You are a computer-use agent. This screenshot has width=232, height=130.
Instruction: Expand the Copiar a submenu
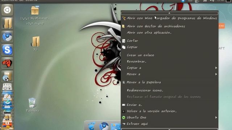(170, 68)
